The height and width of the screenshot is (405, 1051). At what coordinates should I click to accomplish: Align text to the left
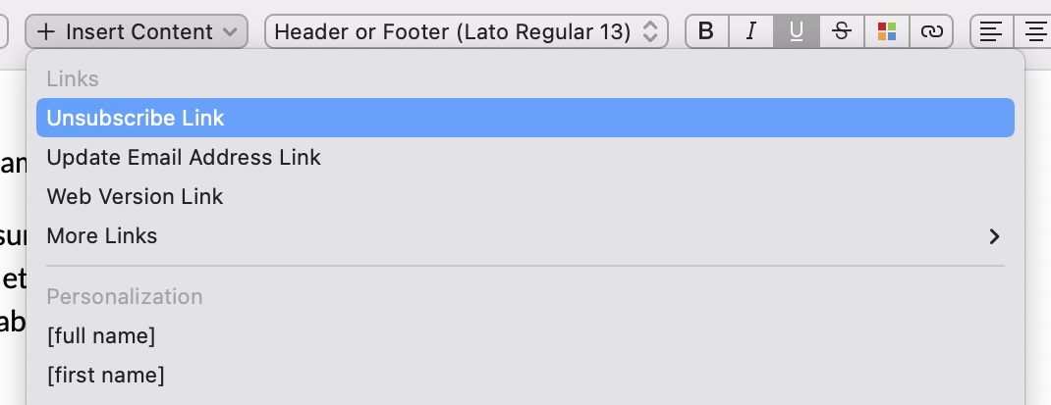(x=992, y=31)
